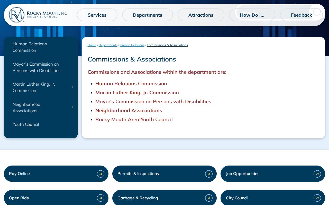
Task: Click the Departments breadcrumb link
Action: tap(108, 45)
